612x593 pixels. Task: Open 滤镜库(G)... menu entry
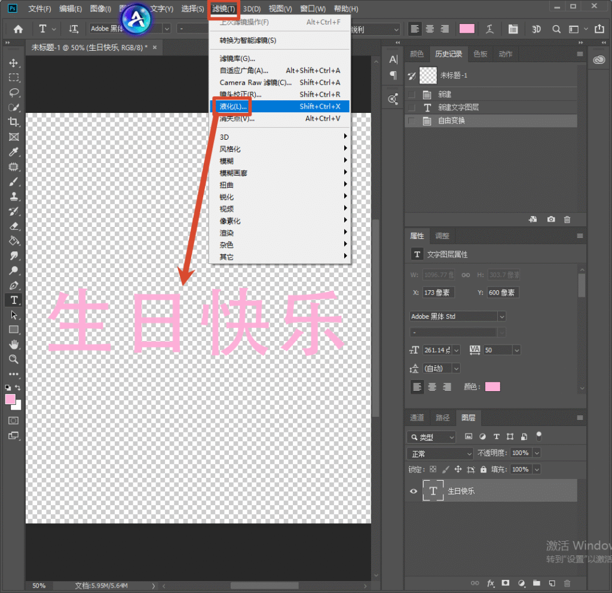point(280,59)
